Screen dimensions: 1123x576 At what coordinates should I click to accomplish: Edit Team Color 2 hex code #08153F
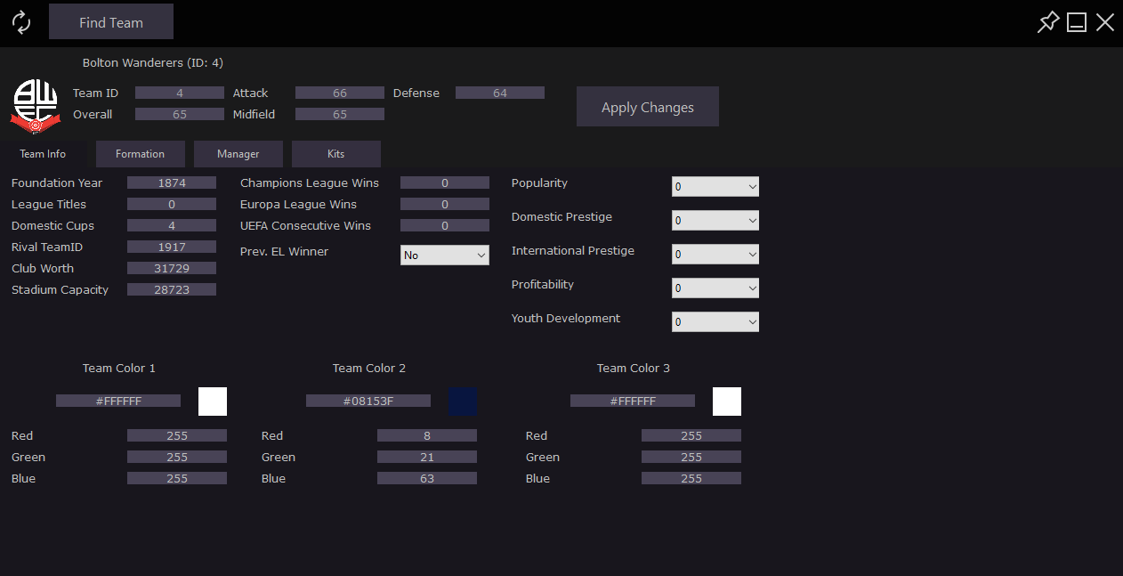[x=368, y=401]
